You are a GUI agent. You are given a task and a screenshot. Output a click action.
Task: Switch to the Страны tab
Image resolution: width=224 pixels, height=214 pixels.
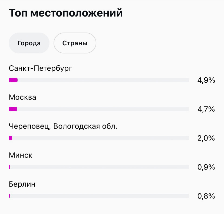75,43
